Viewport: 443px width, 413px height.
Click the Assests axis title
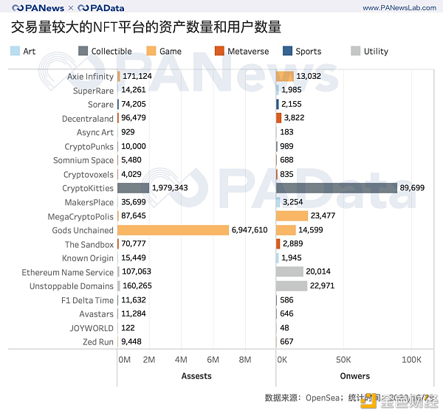pos(196,376)
